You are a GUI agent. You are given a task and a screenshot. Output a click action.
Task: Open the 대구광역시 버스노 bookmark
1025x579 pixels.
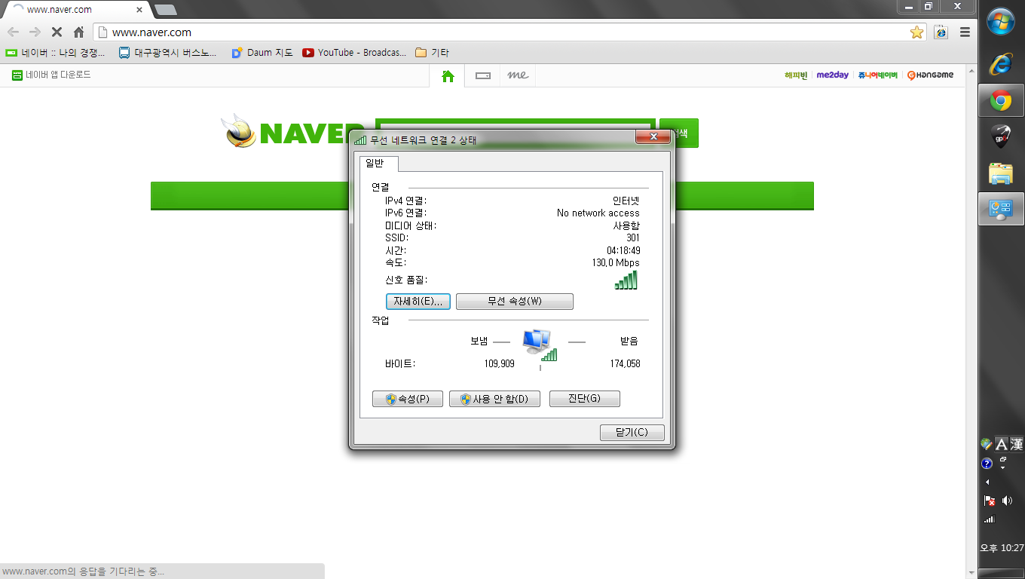coord(167,53)
